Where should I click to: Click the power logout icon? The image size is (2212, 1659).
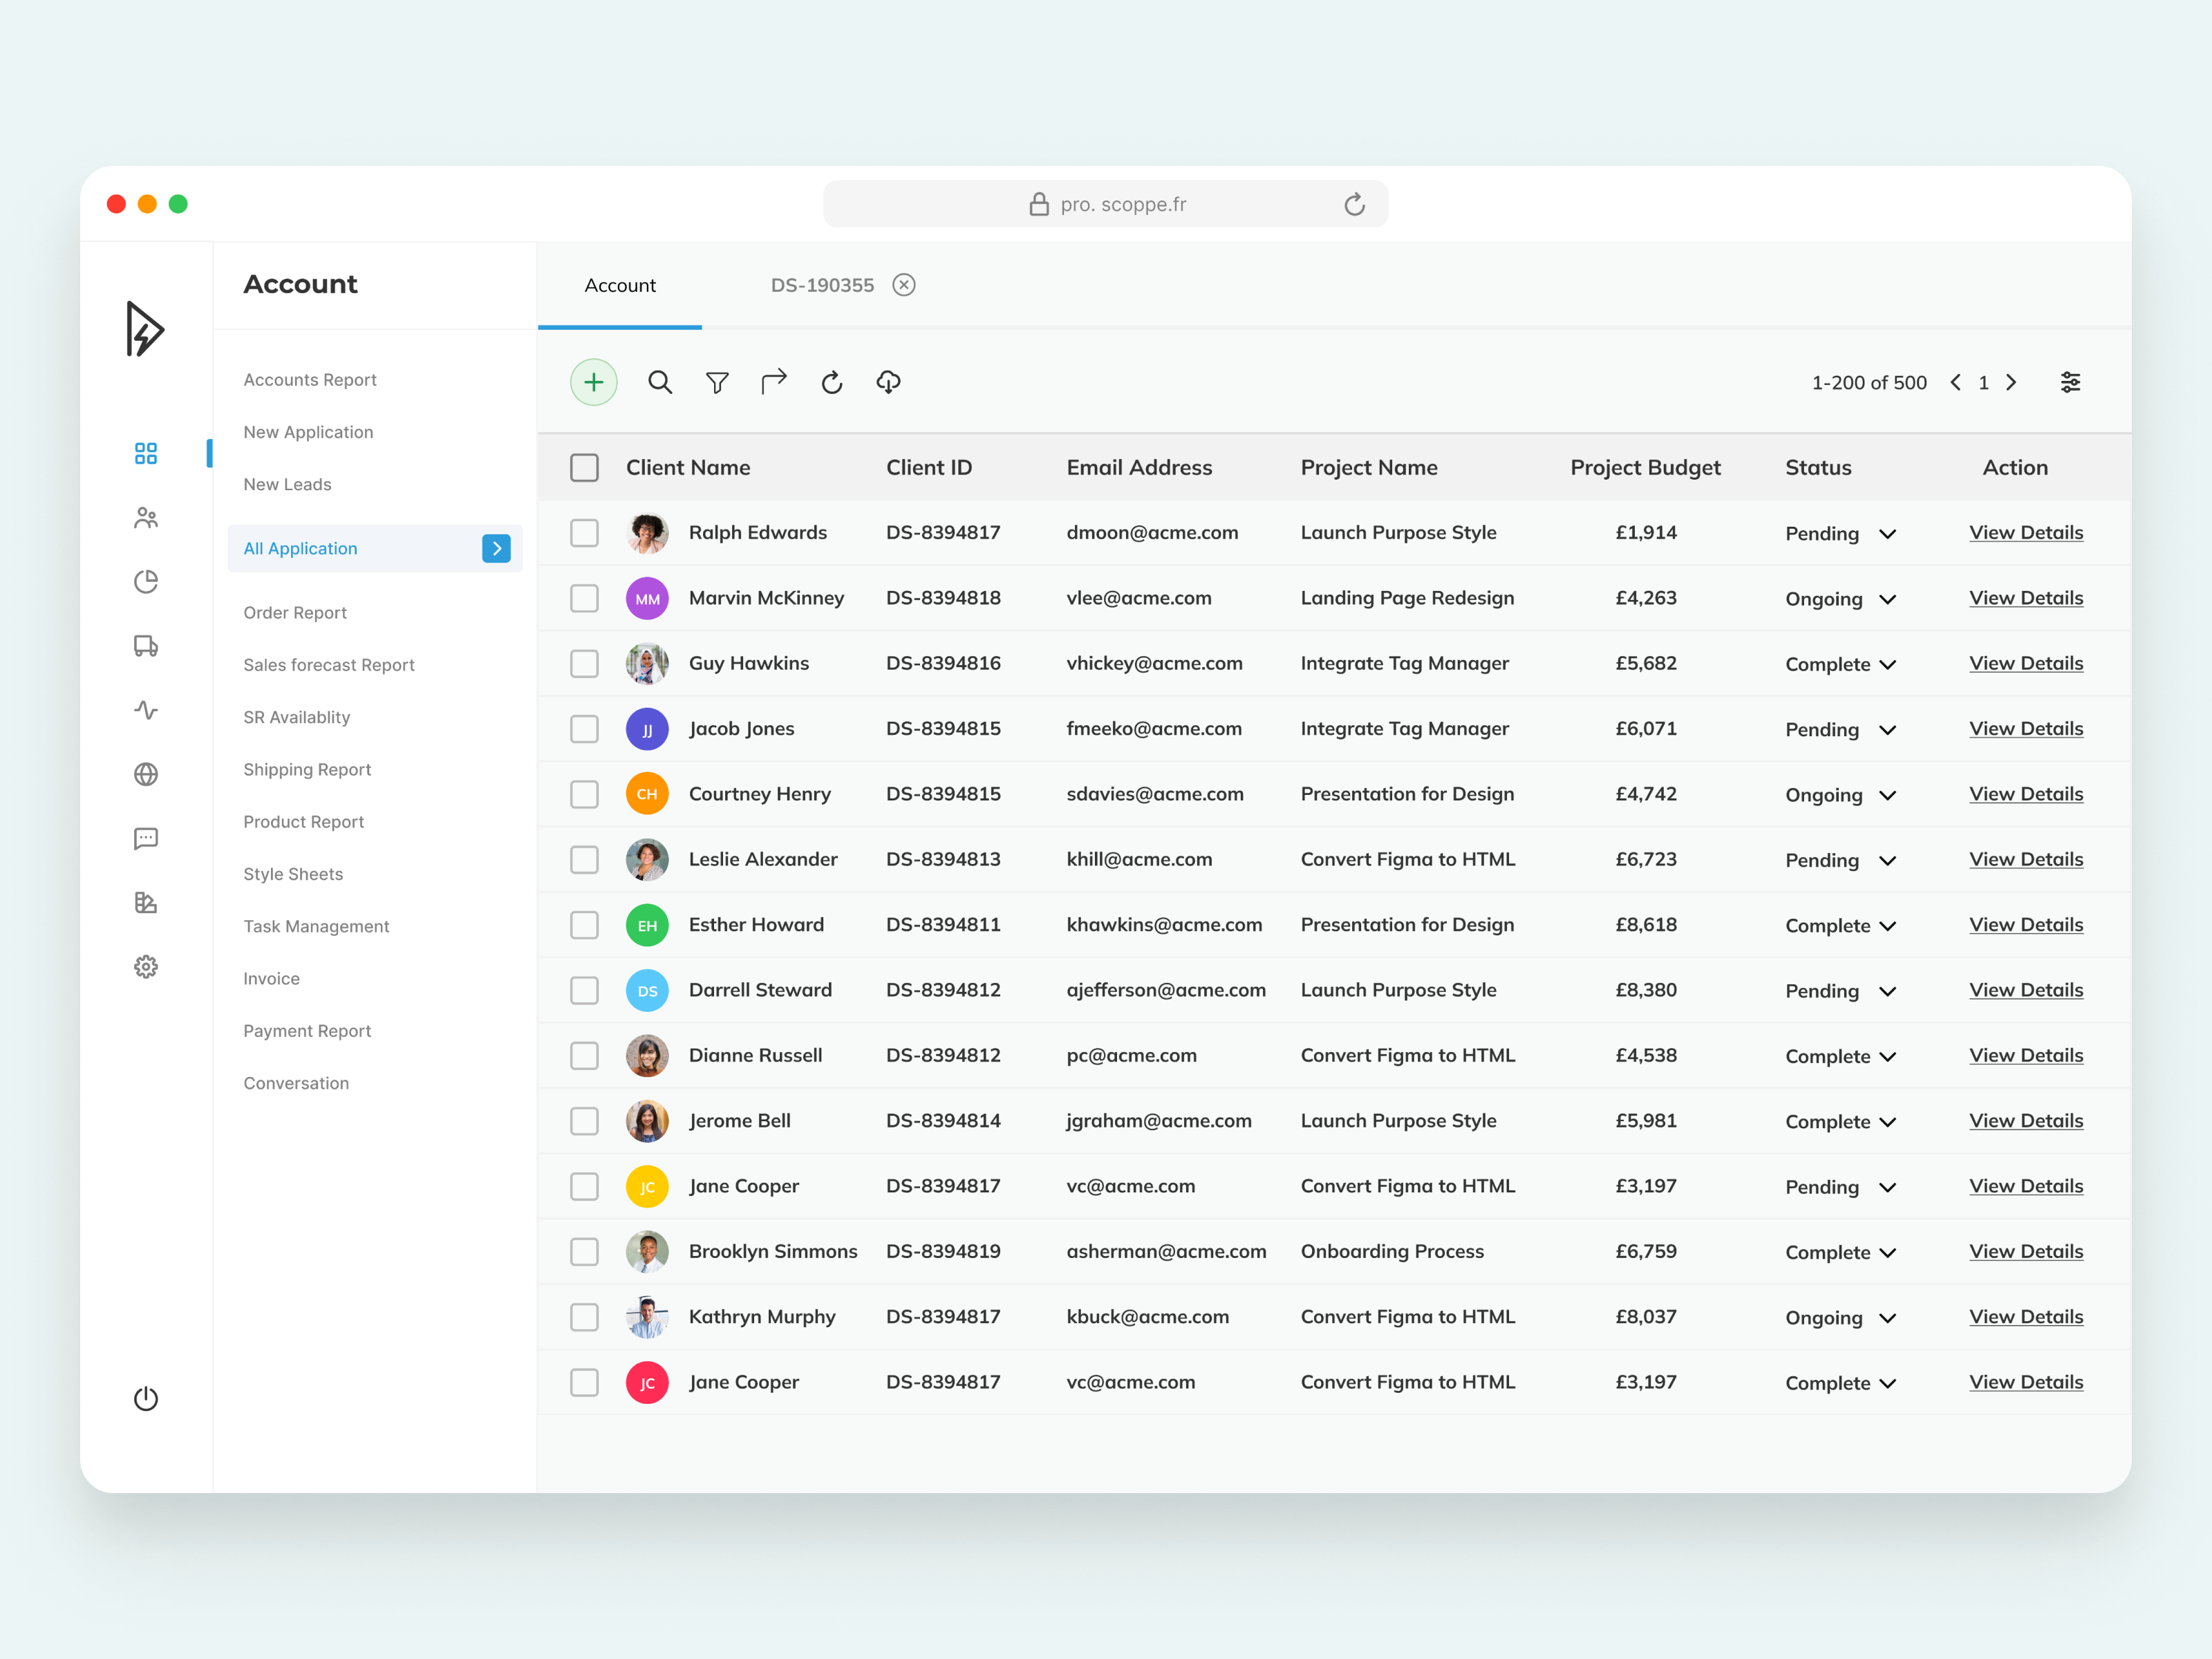coord(146,1398)
